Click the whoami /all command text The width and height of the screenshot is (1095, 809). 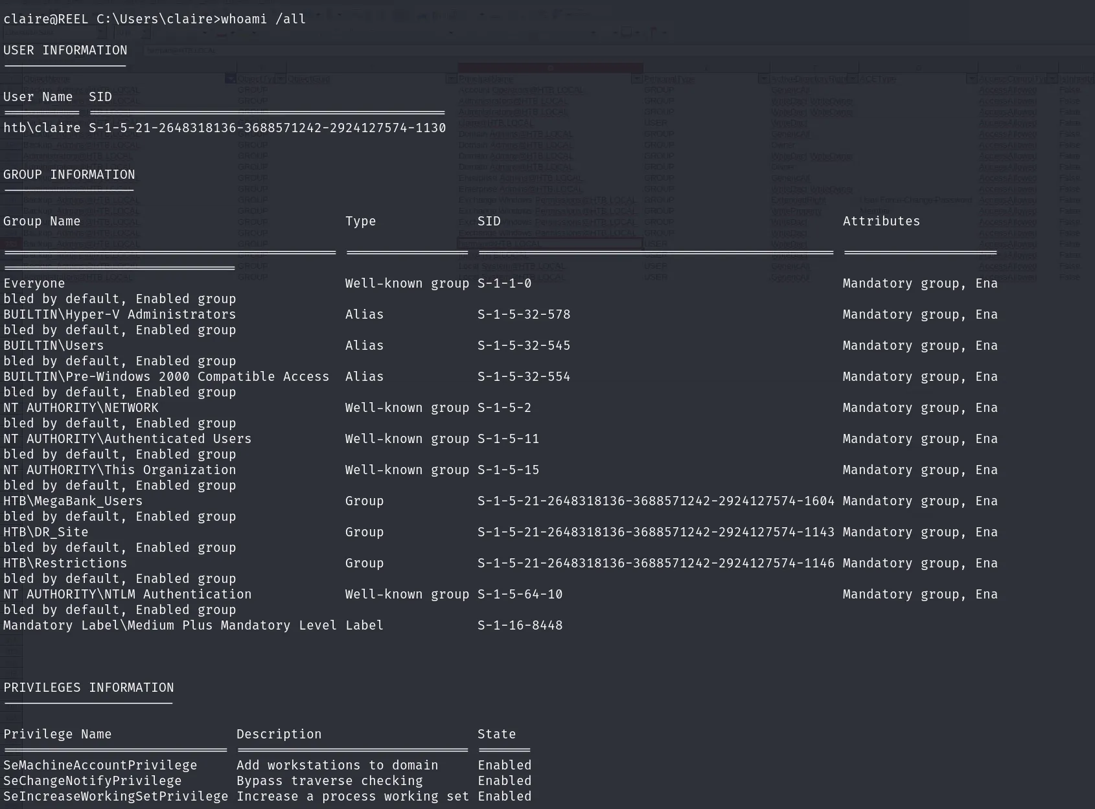click(263, 19)
